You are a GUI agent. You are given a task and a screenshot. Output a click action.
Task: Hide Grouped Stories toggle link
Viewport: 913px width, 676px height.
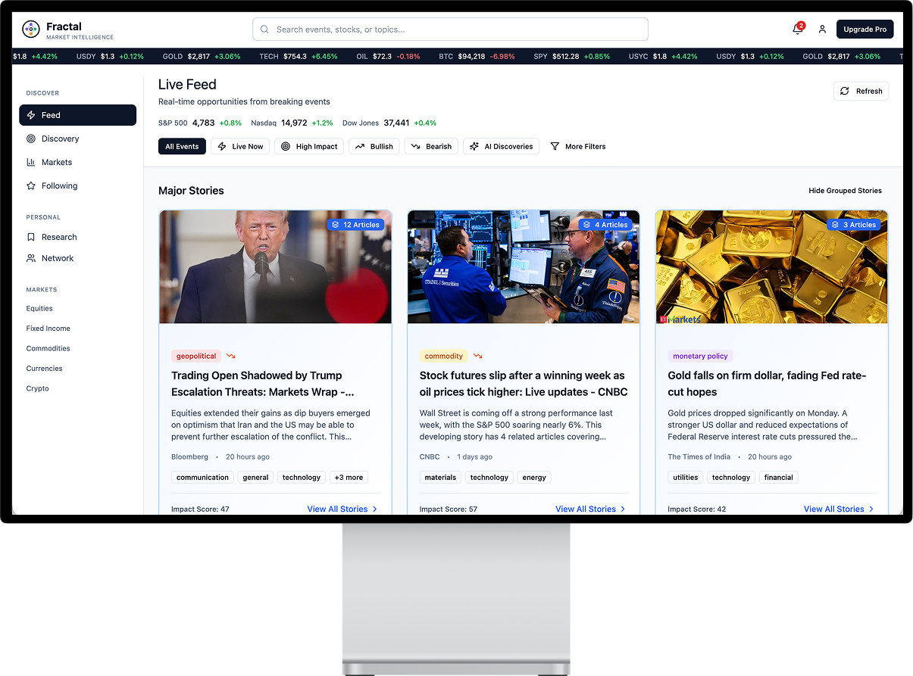(x=845, y=191)
